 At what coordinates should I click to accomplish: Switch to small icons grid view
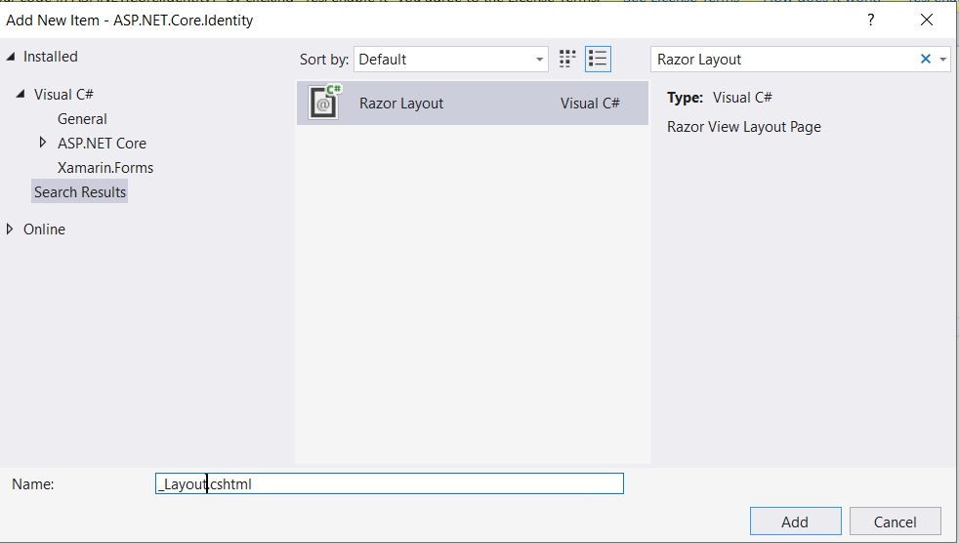567,60
